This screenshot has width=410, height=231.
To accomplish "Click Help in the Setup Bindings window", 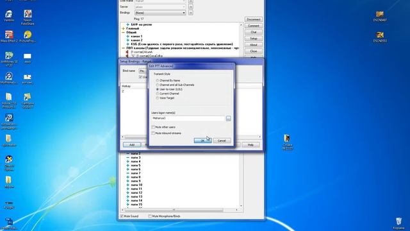I will pyautogui.click(x=250, y=145).
